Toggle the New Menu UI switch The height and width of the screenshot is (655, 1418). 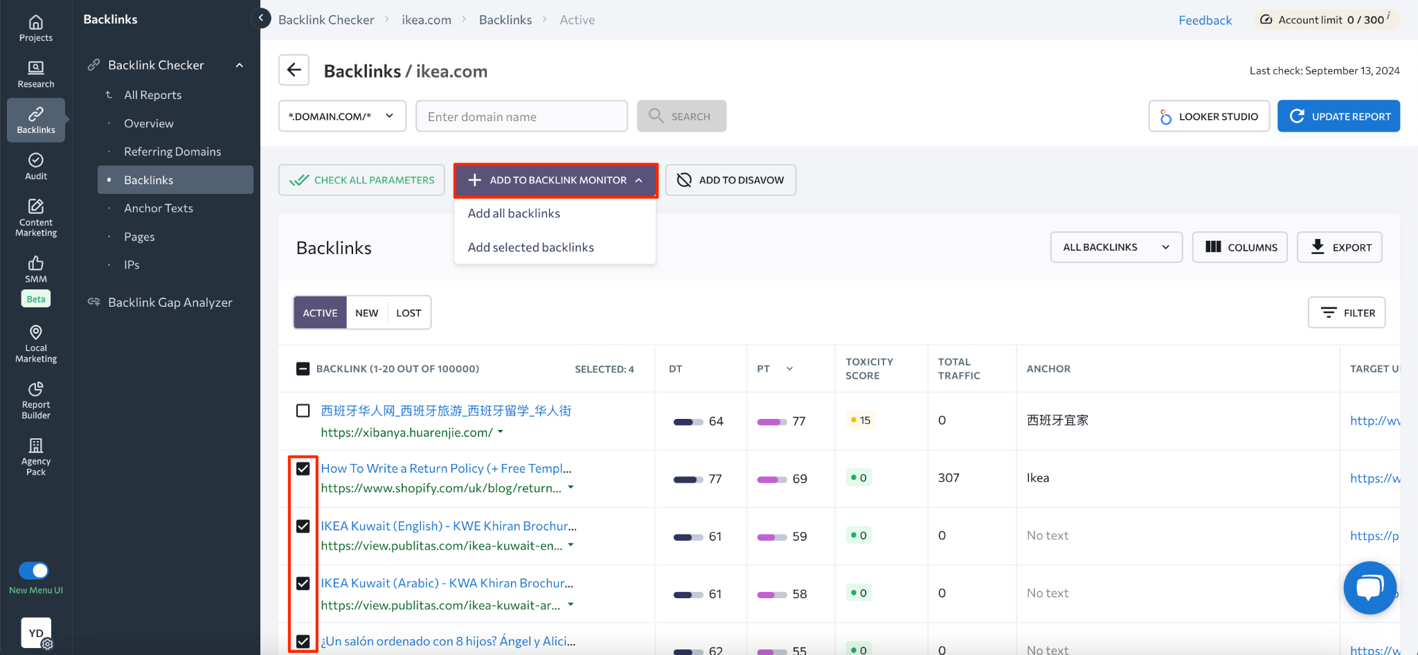(x=34, y=571)
